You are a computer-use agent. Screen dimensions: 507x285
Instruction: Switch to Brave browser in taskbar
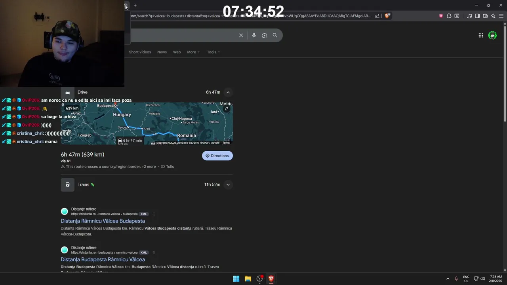point(271,279)
